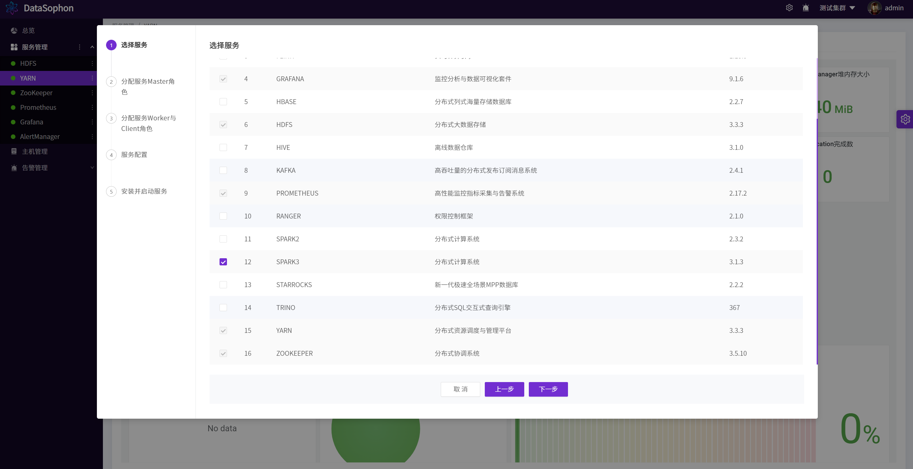Open Prometheus service in sidebar

(38, 107)
